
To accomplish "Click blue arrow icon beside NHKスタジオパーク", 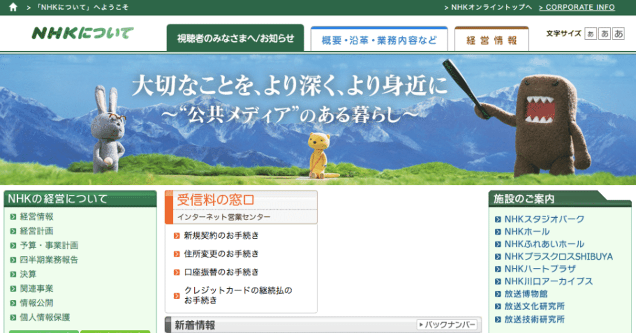I will click(x=498, y=219).
